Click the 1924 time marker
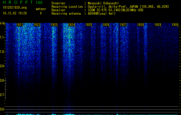 (71, 24)
